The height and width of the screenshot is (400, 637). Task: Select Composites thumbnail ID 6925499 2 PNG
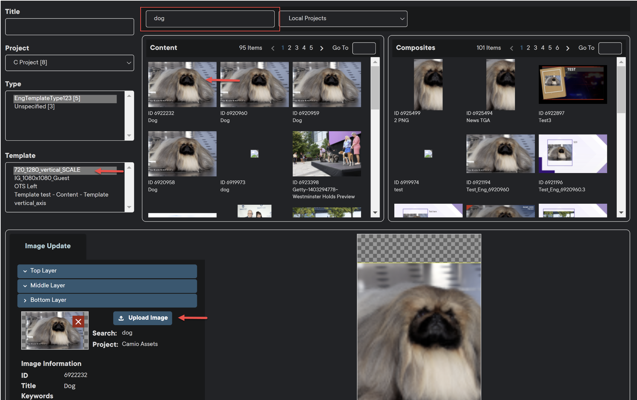tap(428, 85)
